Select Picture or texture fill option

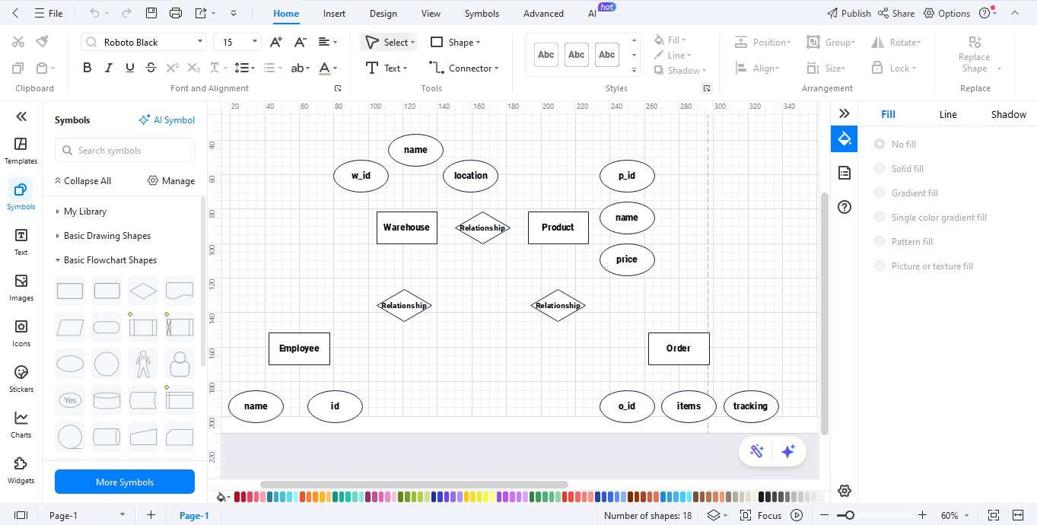[880, 266]
